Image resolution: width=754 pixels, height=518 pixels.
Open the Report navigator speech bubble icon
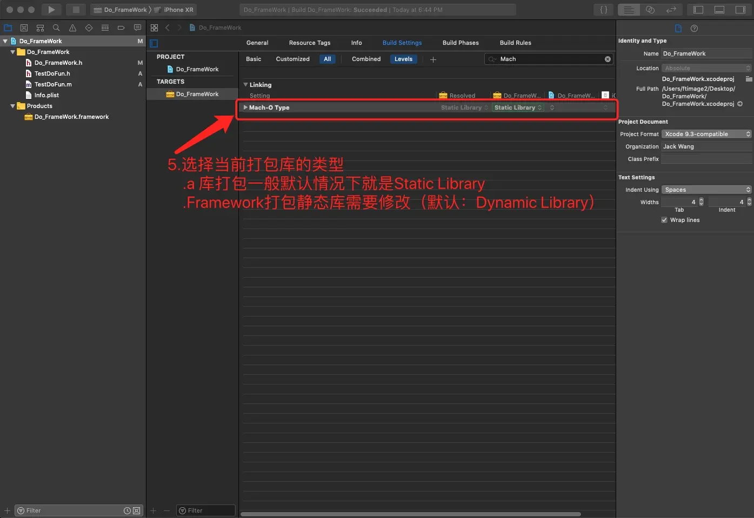pyautogui.click(x=137, y=28)
